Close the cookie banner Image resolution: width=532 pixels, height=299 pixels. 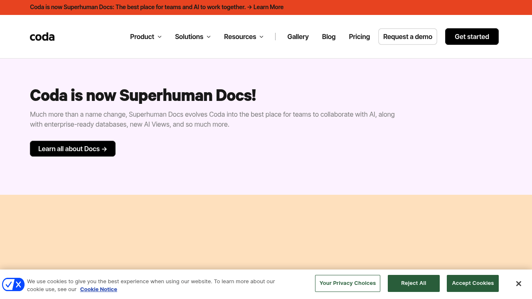(x=518, y=284)
